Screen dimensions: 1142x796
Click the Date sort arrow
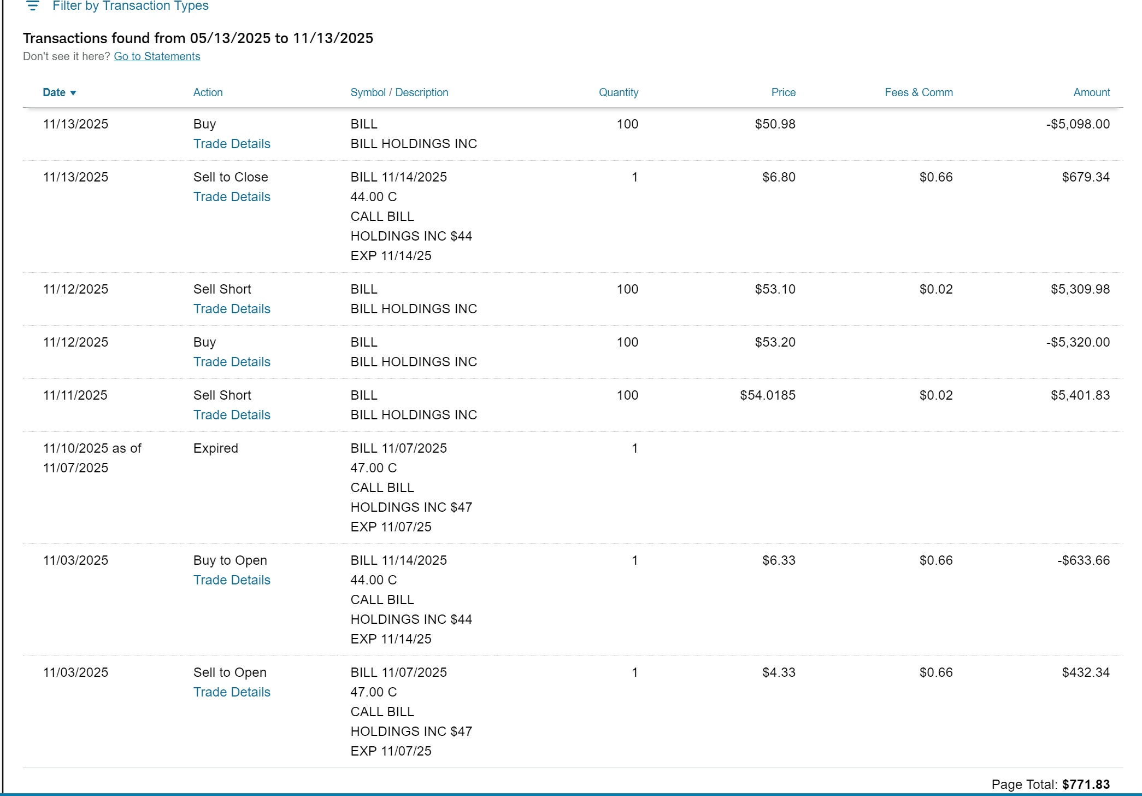click(x=73, y=93)
